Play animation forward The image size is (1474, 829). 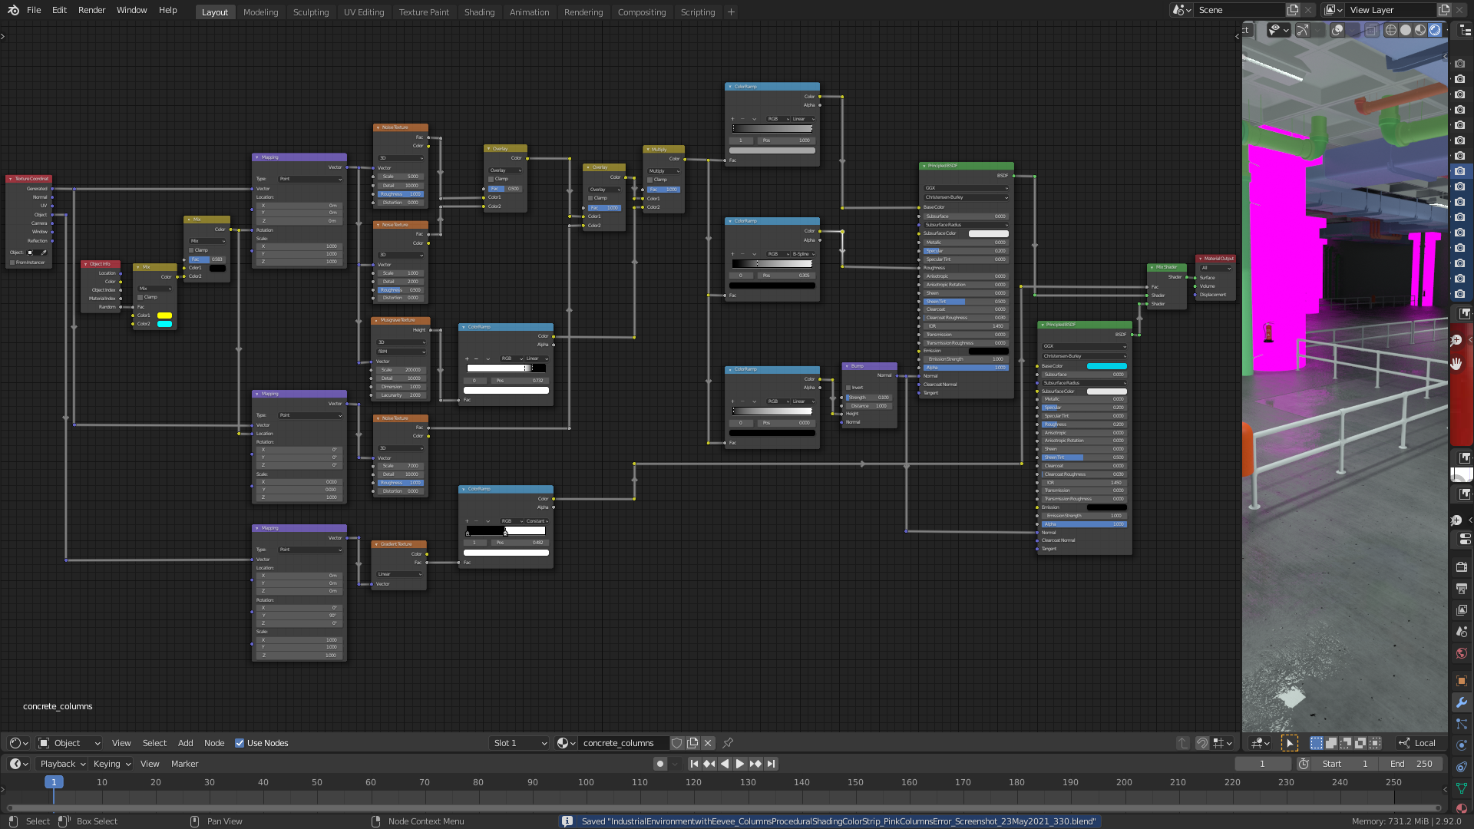[739, 764]
